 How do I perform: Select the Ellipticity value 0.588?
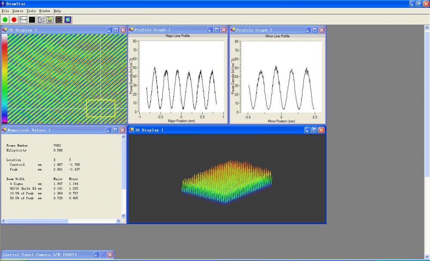58,150
